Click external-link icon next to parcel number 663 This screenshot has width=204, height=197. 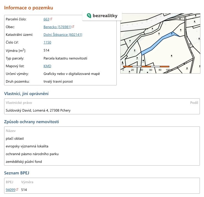click(51, 19)
